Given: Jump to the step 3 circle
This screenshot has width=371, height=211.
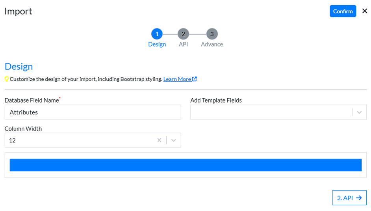Looking at the screenshot, I should coord(212,34).
